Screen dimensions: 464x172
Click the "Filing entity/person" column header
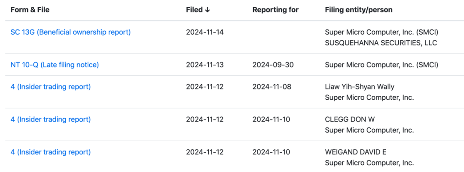(x=359, y=10)
